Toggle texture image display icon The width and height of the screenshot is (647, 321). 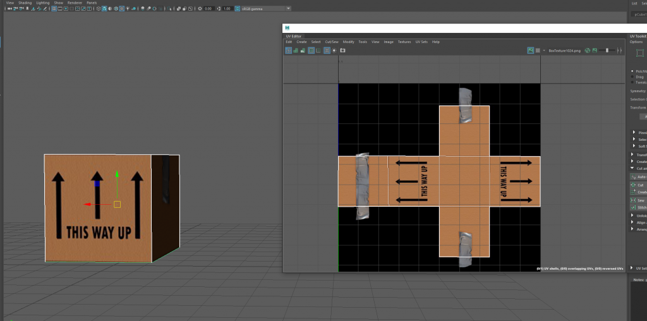click(x=531, y=50)
